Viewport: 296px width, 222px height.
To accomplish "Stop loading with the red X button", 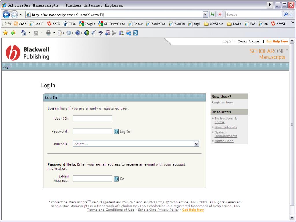I will pos(220,14).
